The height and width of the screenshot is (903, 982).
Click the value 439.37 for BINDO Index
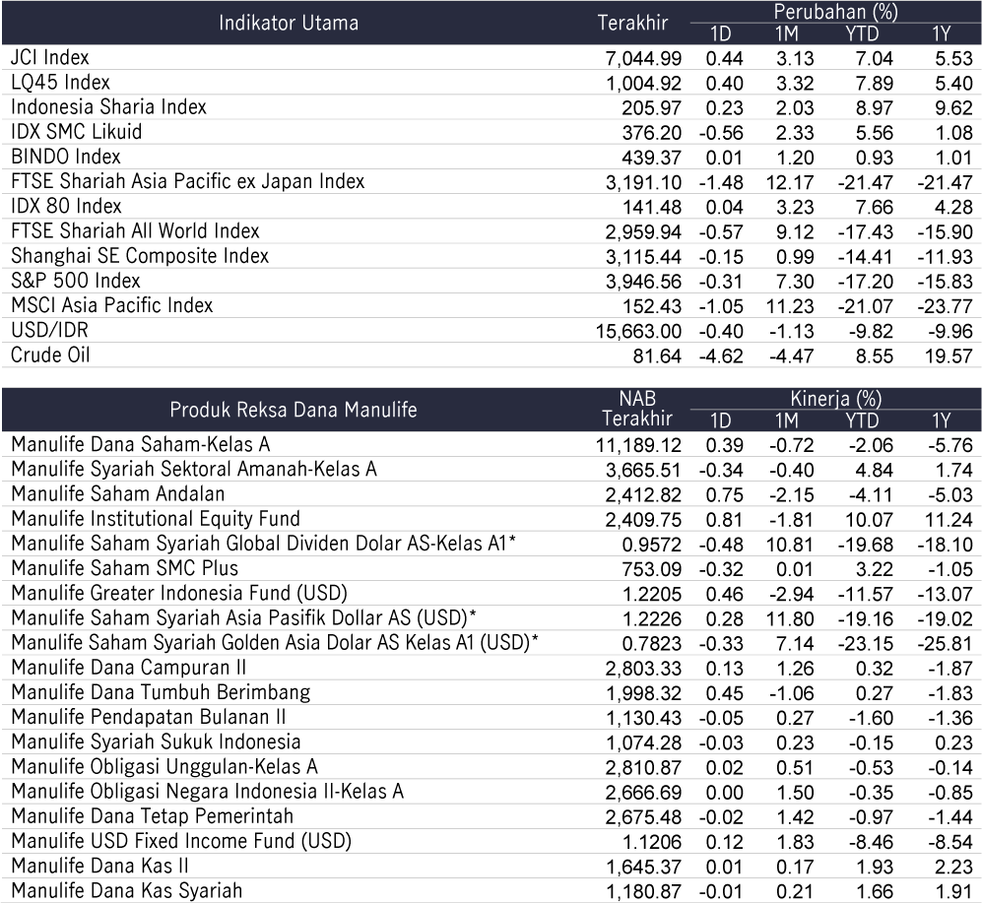pyautogui.click(x=651, y=158)
